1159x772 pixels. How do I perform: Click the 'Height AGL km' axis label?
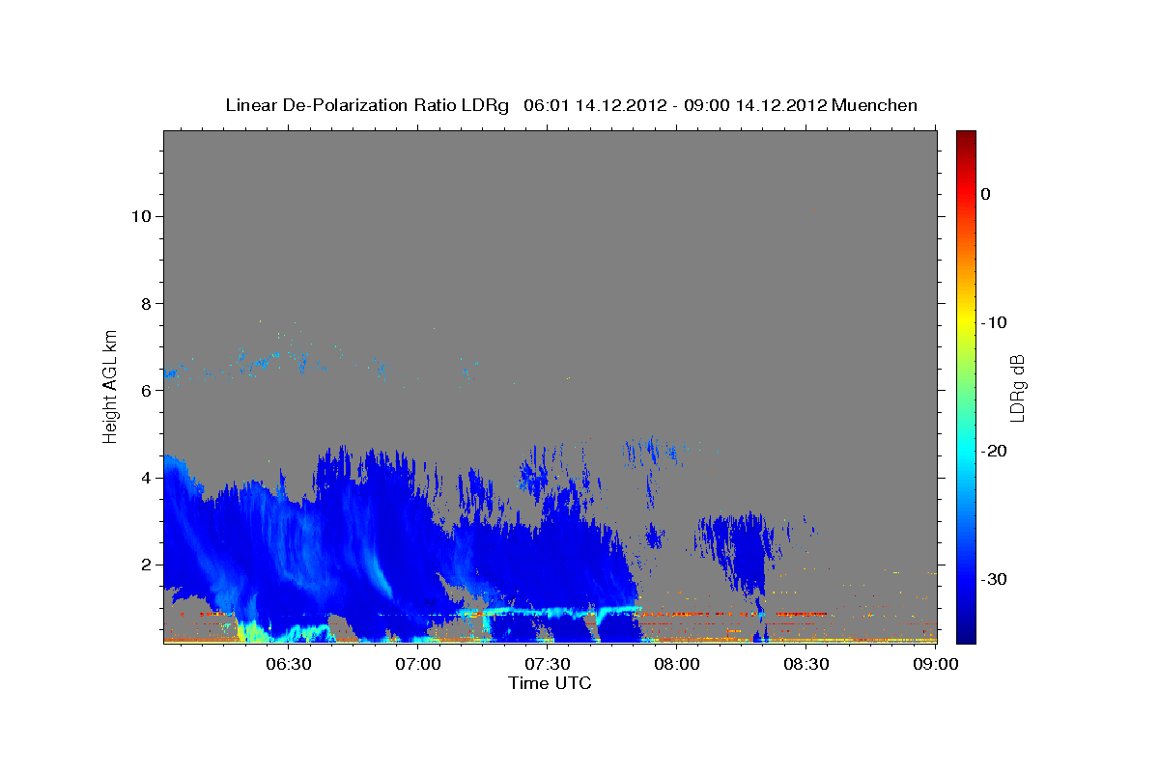tap(111, 386)
